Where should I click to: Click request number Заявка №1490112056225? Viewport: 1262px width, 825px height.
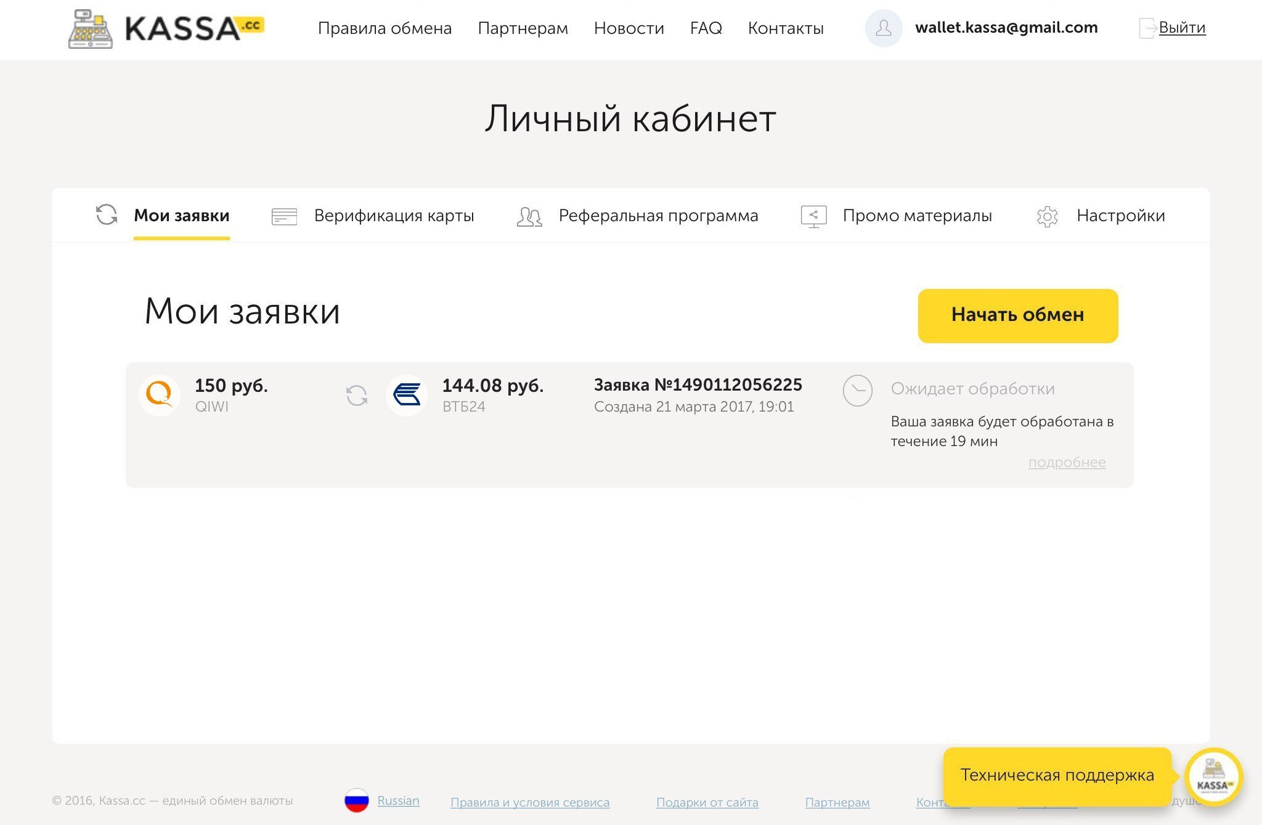[698, 385]
